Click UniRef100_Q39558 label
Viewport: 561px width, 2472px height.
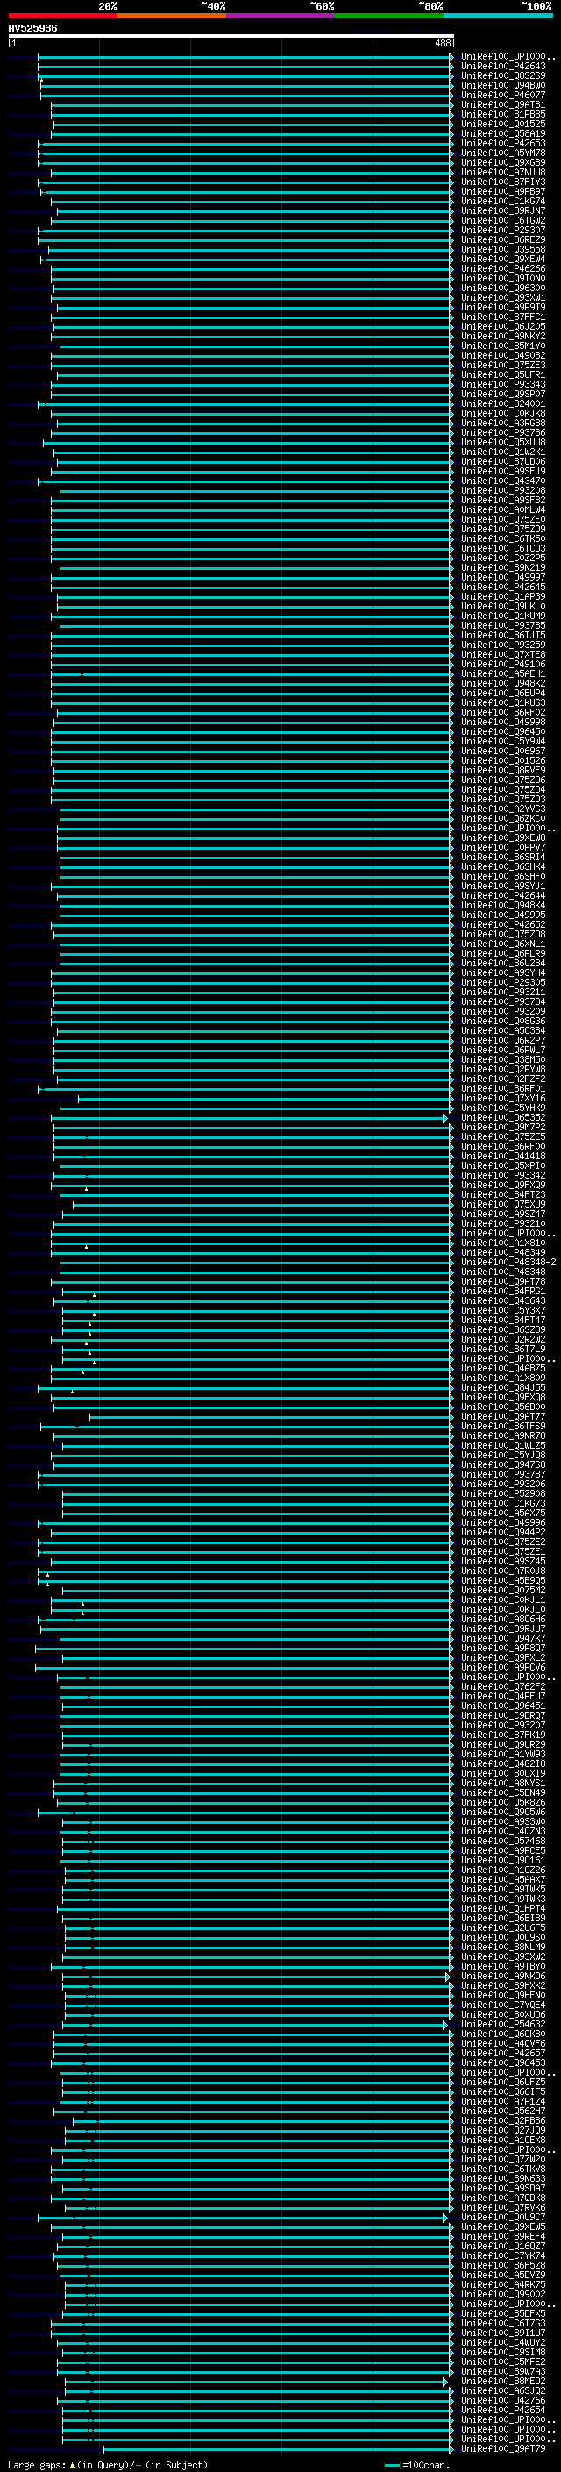point(503,250)
